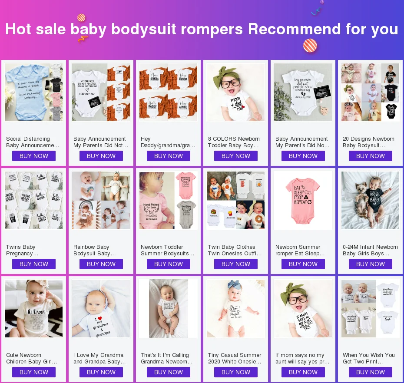Viewport: 404px width, 383px height.
Task: Click the Hot sale baby bodysuit rompers banner
Action: pos(202,29)
